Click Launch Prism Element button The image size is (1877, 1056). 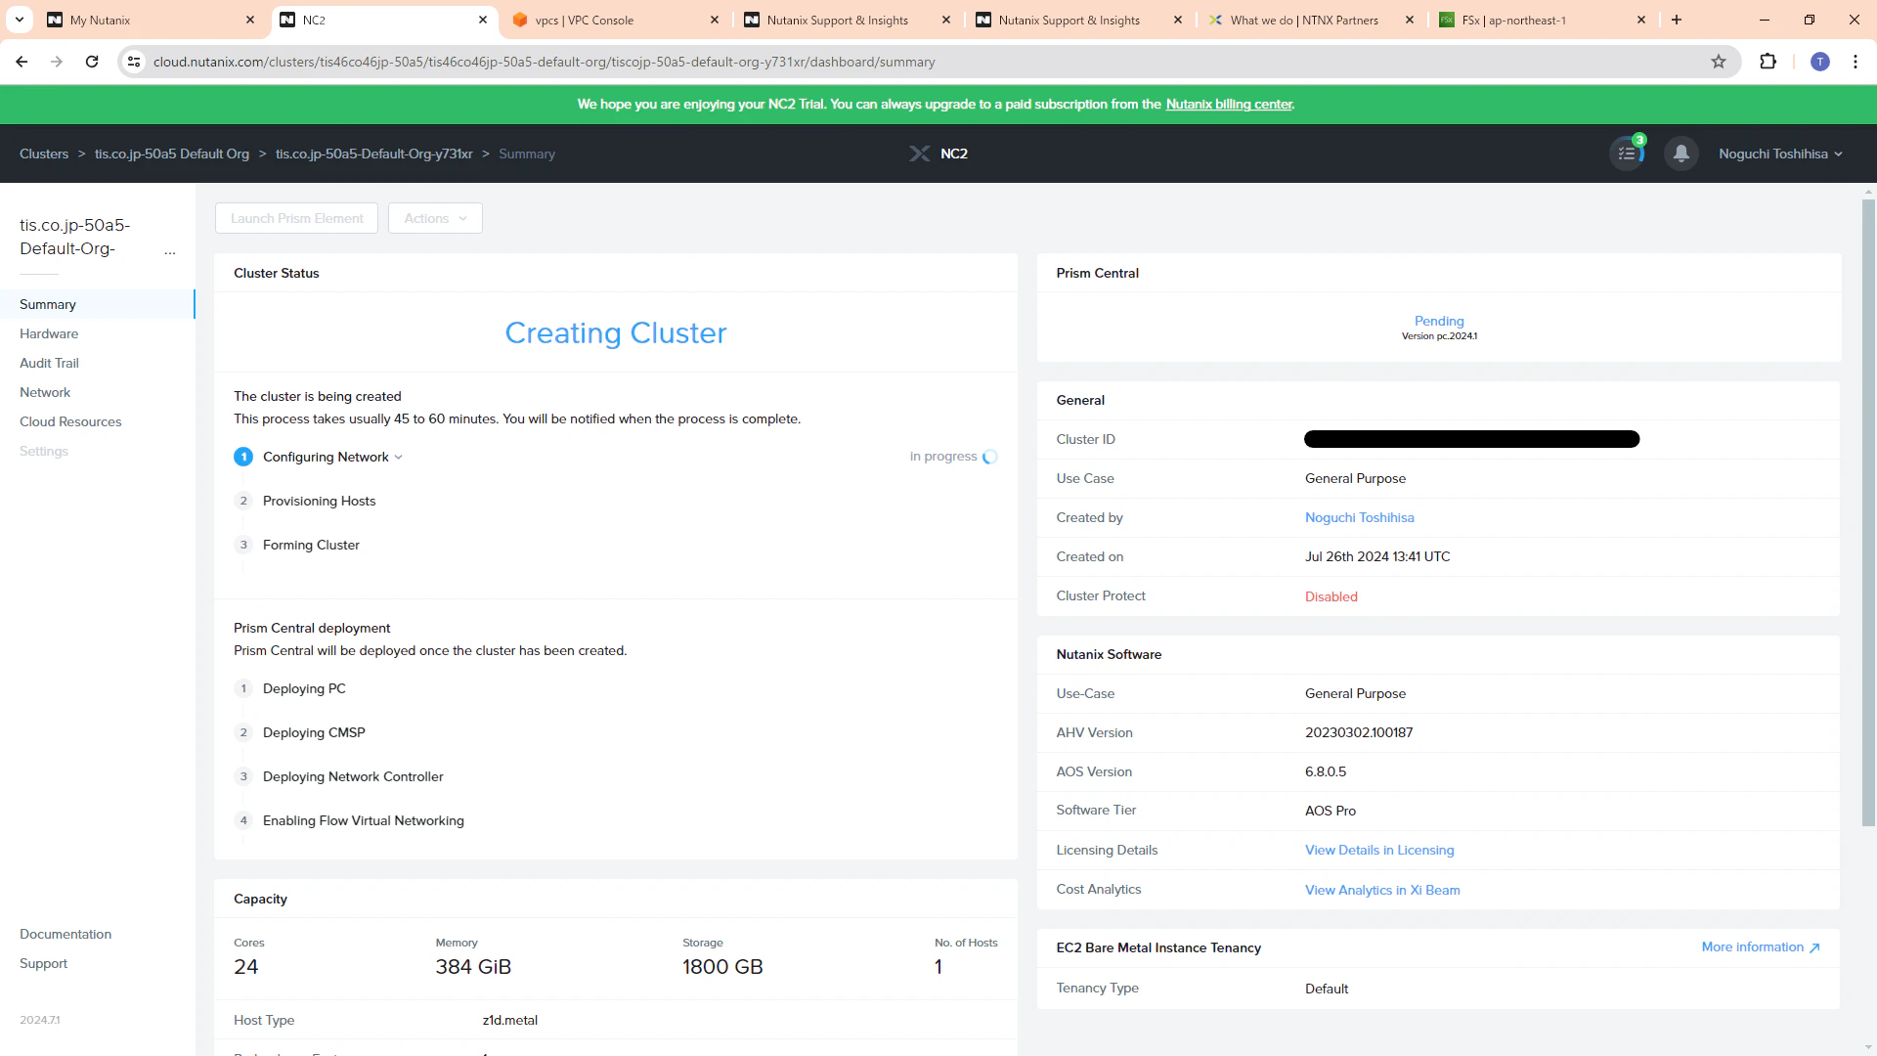297,218
